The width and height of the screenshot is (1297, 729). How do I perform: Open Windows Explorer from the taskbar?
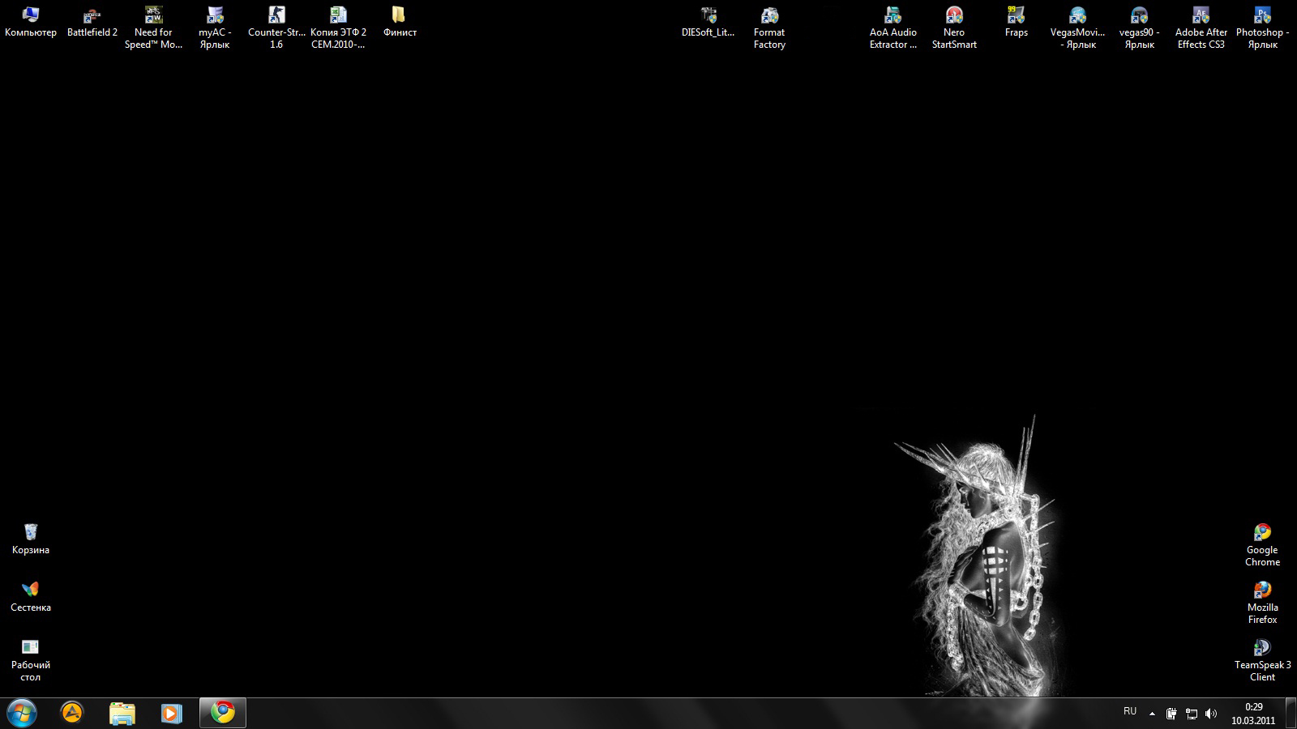click(122, 713)
